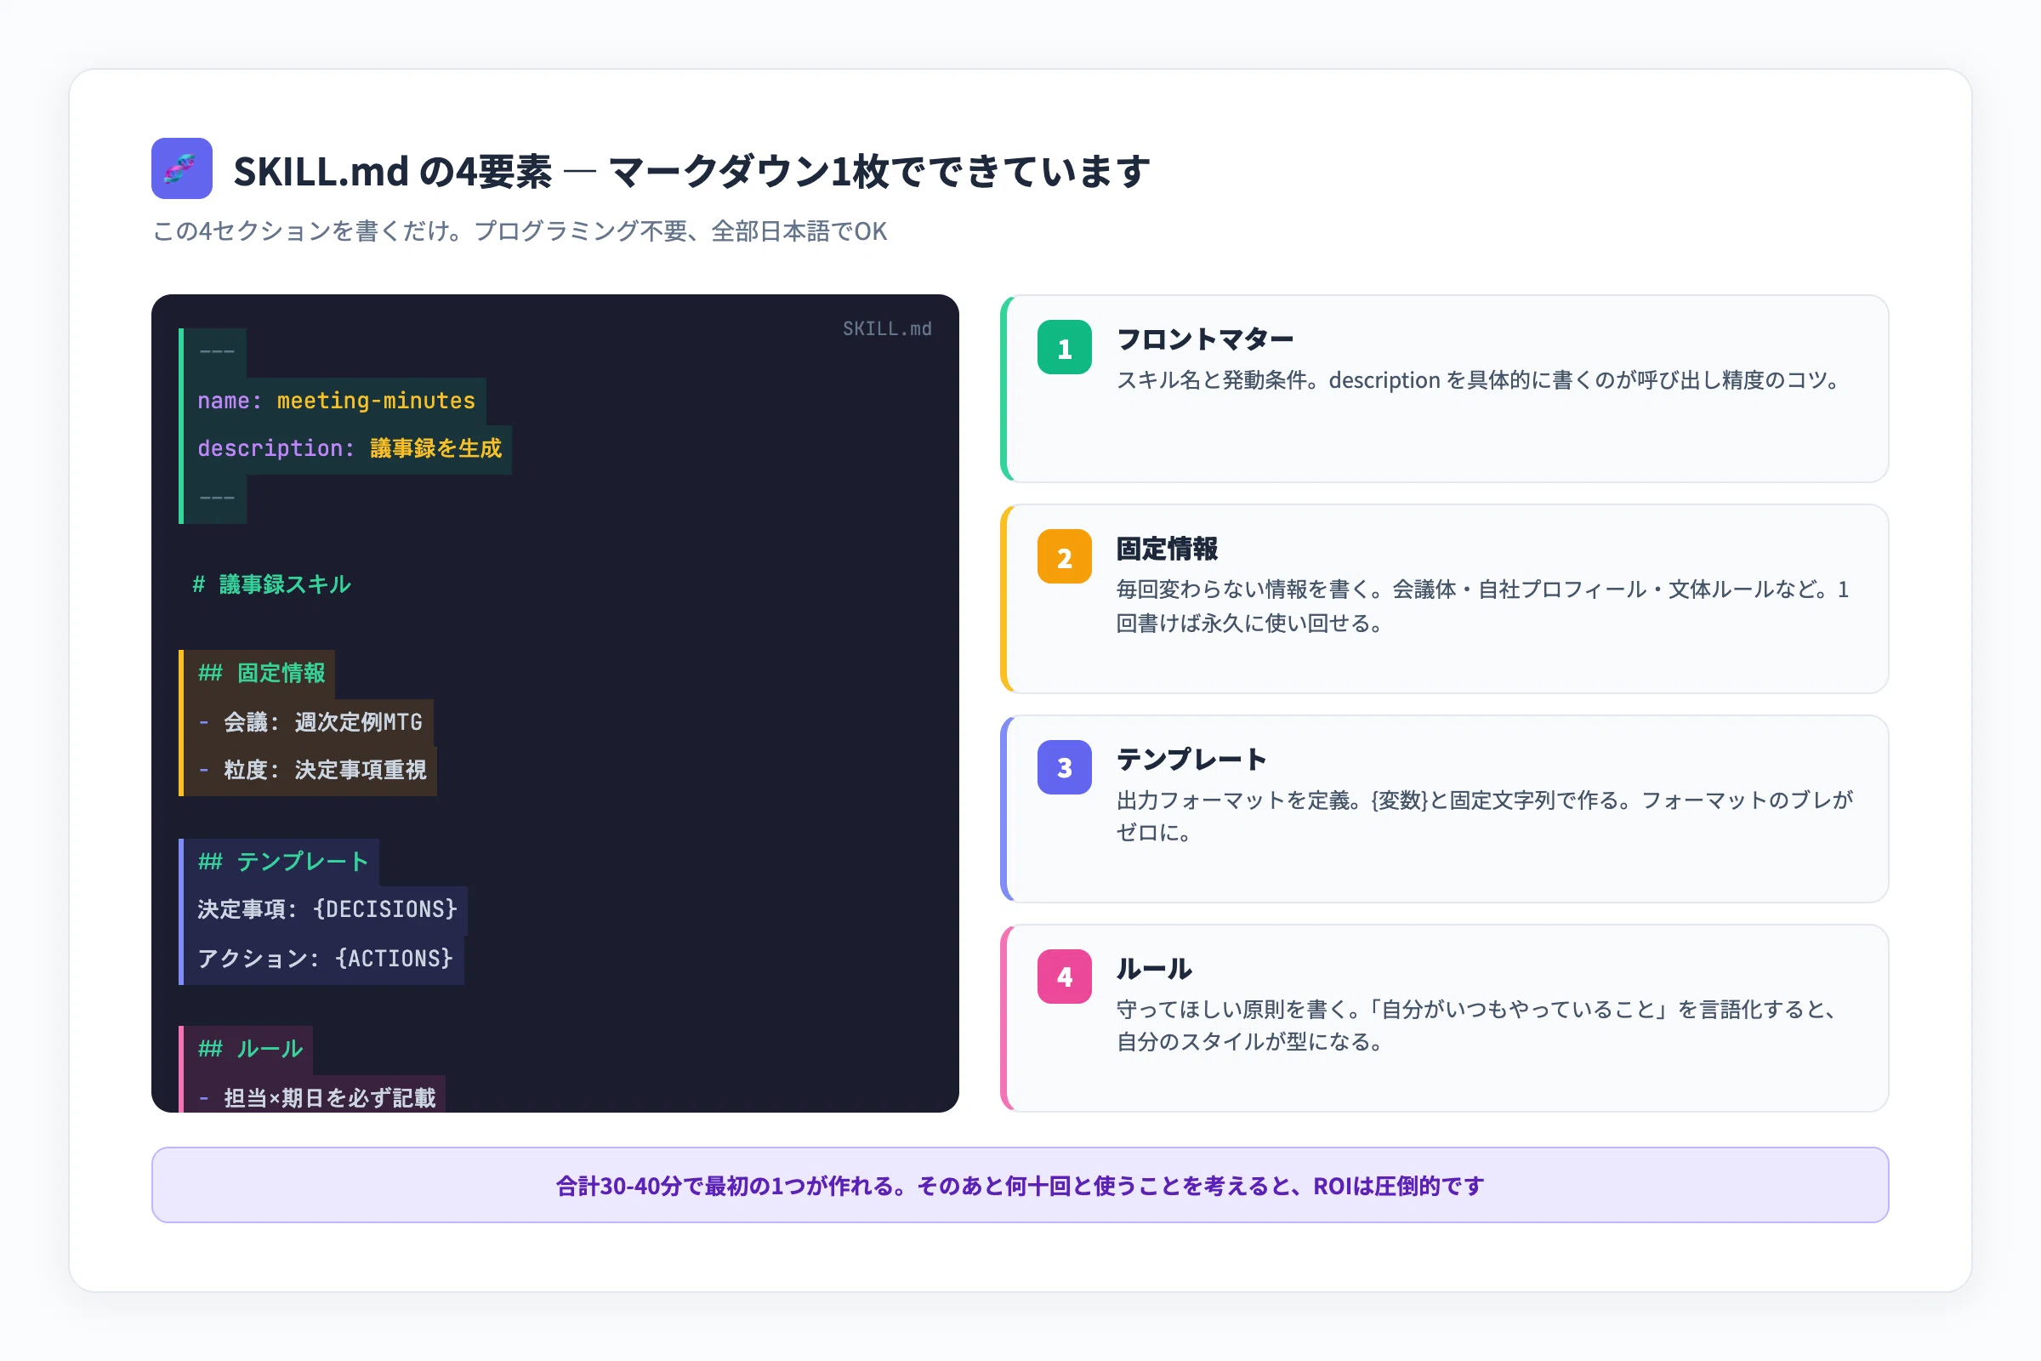Click the purple ROI summary banner
This screenshot has height=1361, width=2041.
pyautogui.click(x=1020, y=1185)
